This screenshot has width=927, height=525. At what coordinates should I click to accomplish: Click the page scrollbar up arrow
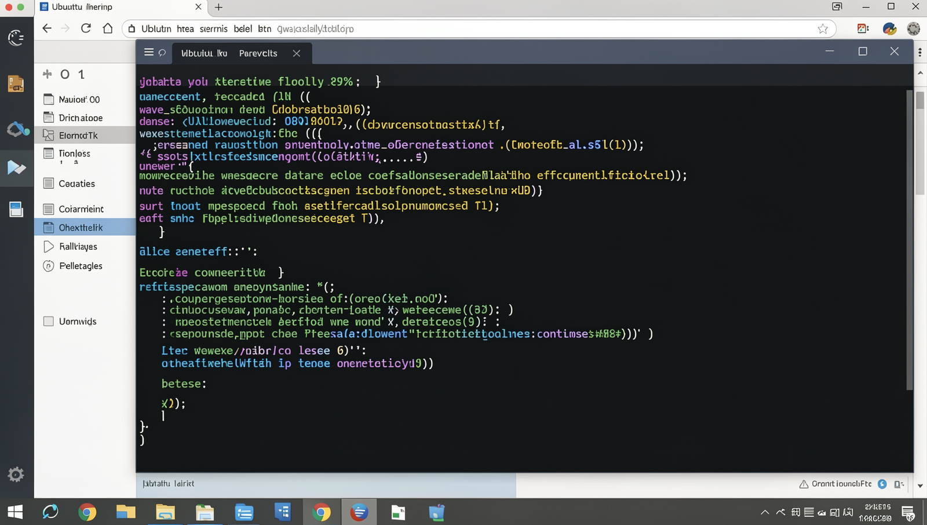coord(920,74)
